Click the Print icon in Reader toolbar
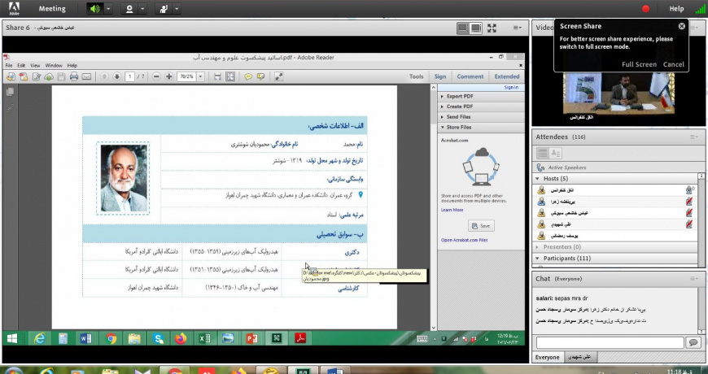Screen dimensions: 708x374 tap(74, 76)
